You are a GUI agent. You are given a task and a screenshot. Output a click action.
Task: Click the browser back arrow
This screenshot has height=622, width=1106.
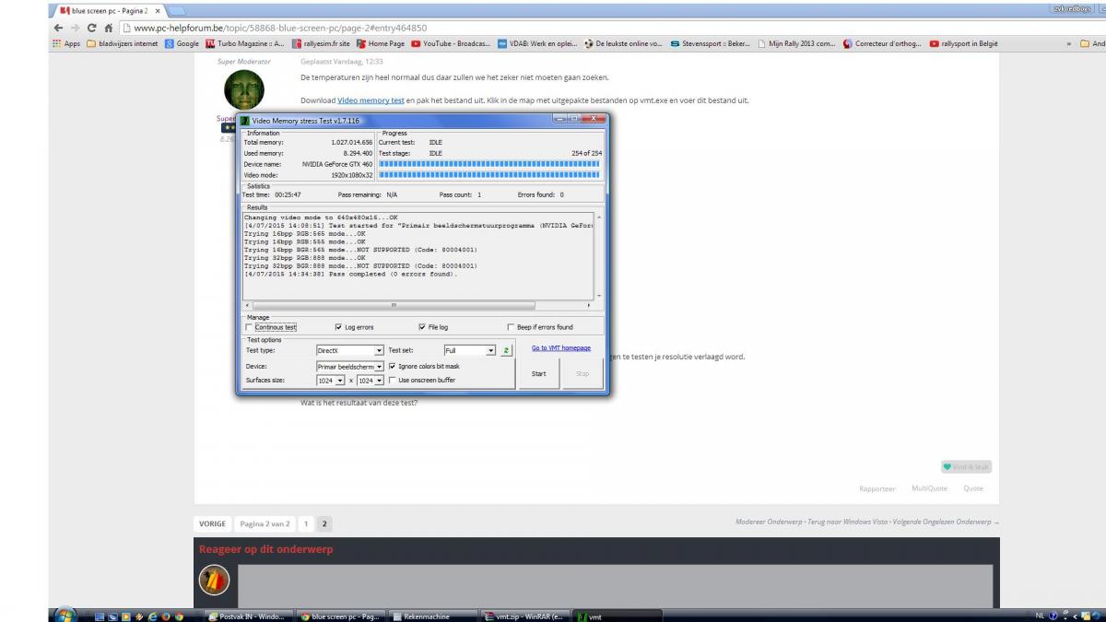click(x=59, y=28)
